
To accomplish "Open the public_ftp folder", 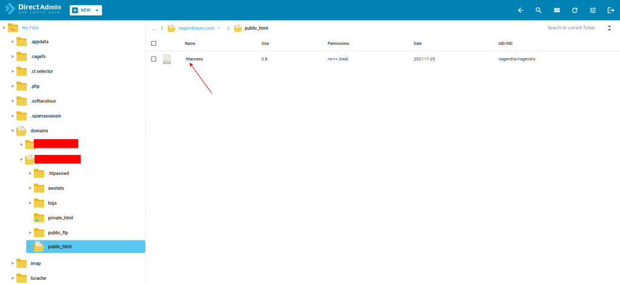I will (x=58, y=233).
